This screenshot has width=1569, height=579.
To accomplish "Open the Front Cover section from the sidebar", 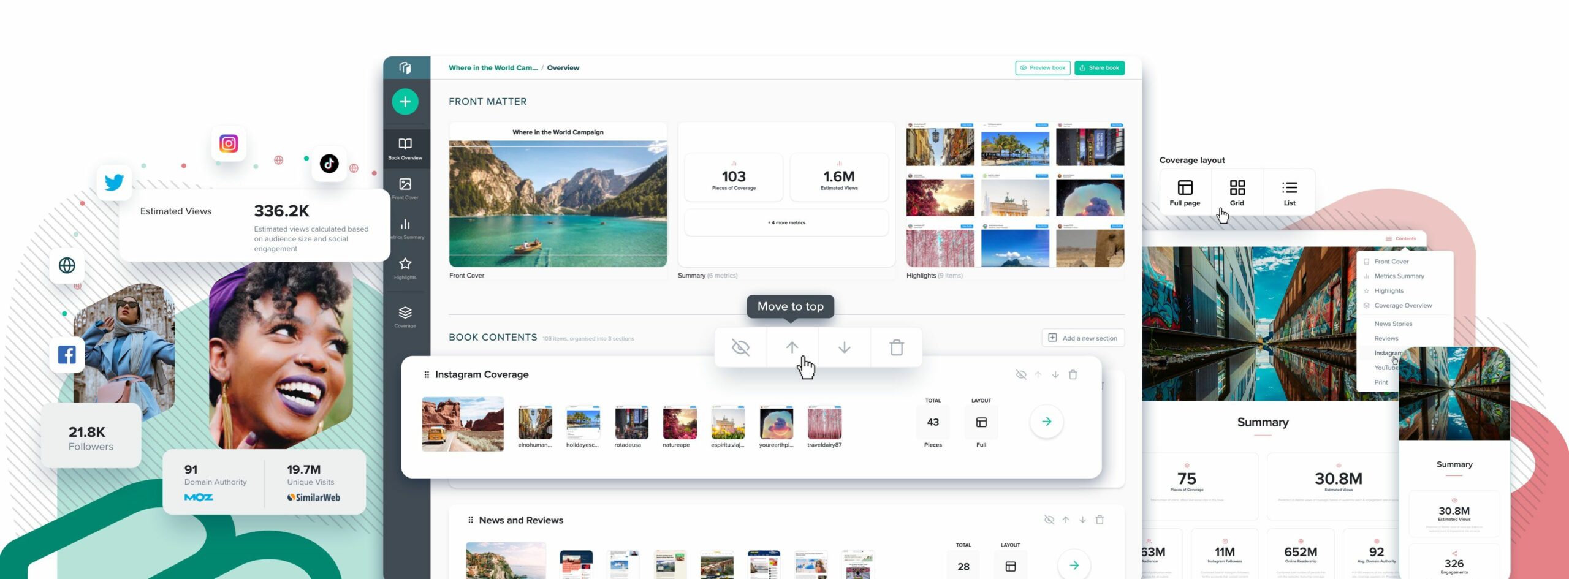I will tap(405, 186).
